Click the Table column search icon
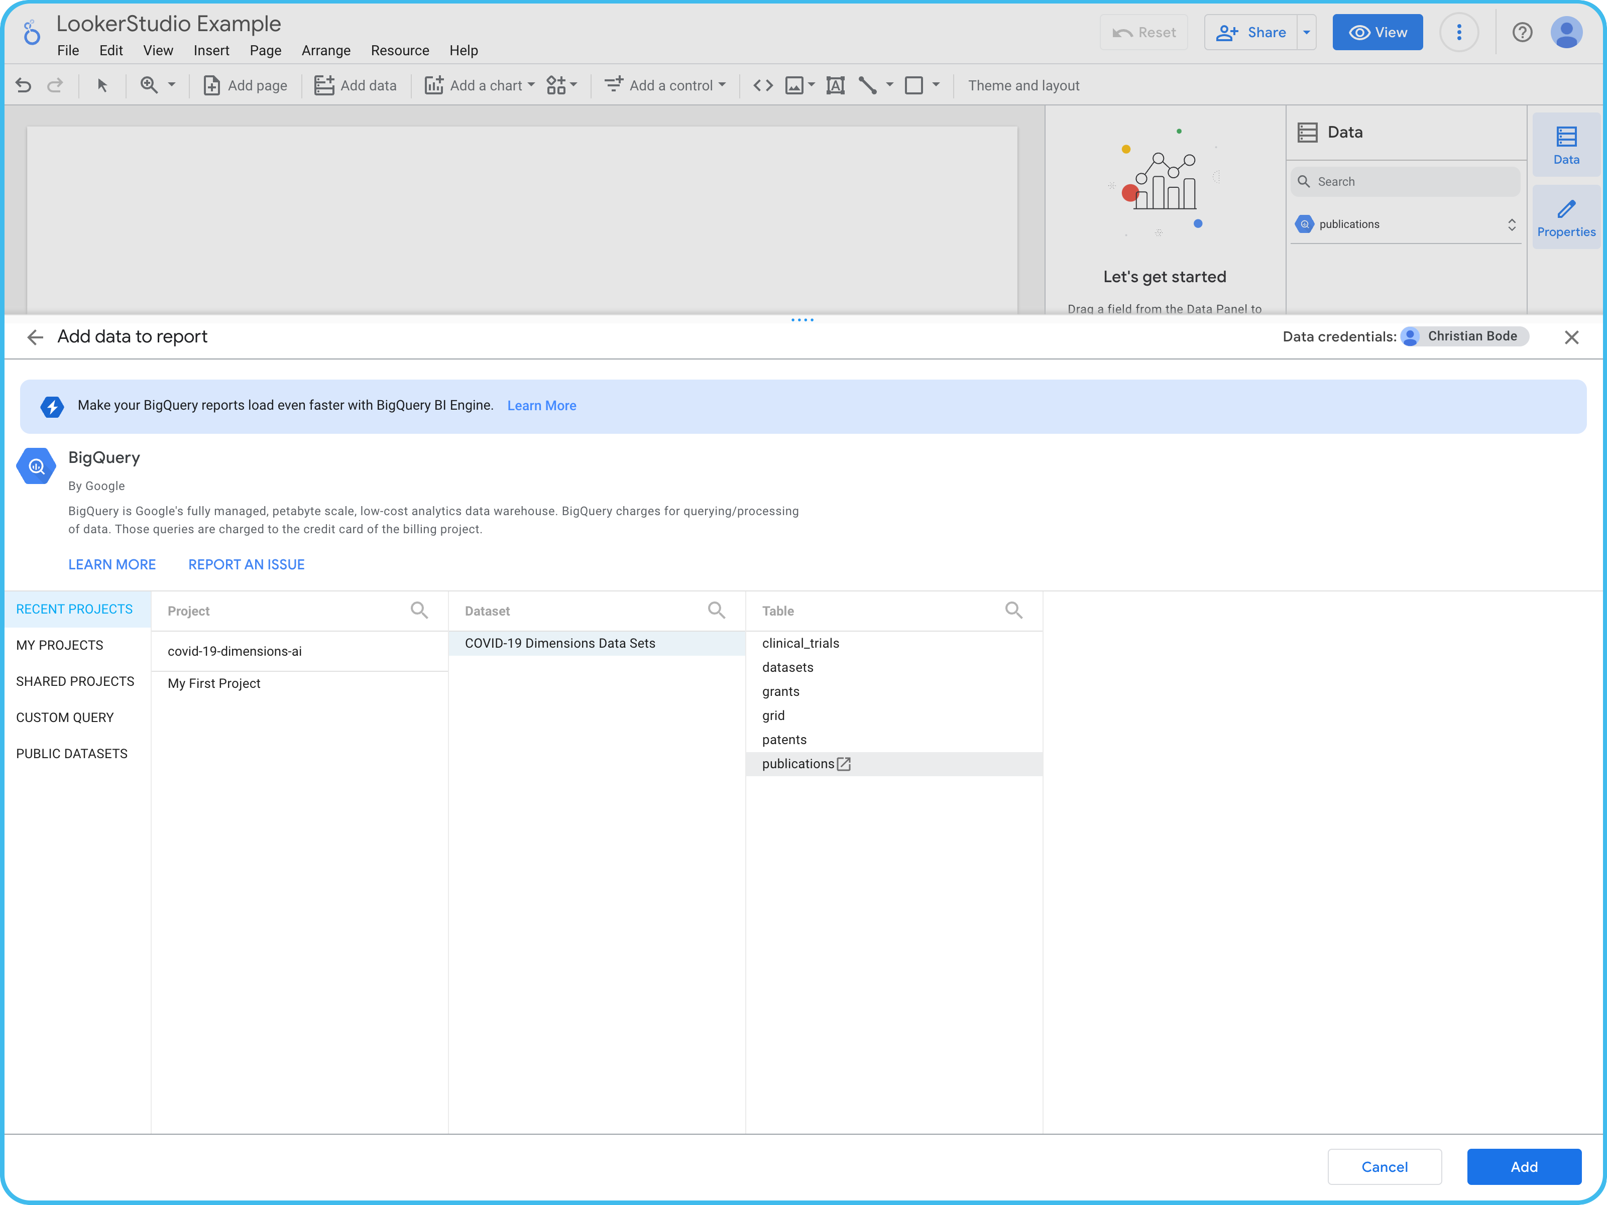 (x=1013, y=610)
